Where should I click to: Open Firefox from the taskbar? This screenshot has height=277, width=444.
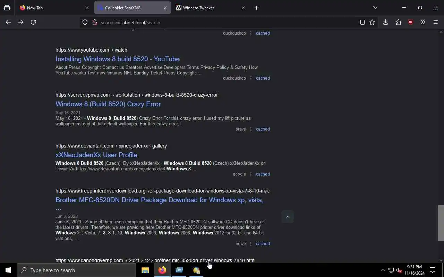(x=162, y=270)
